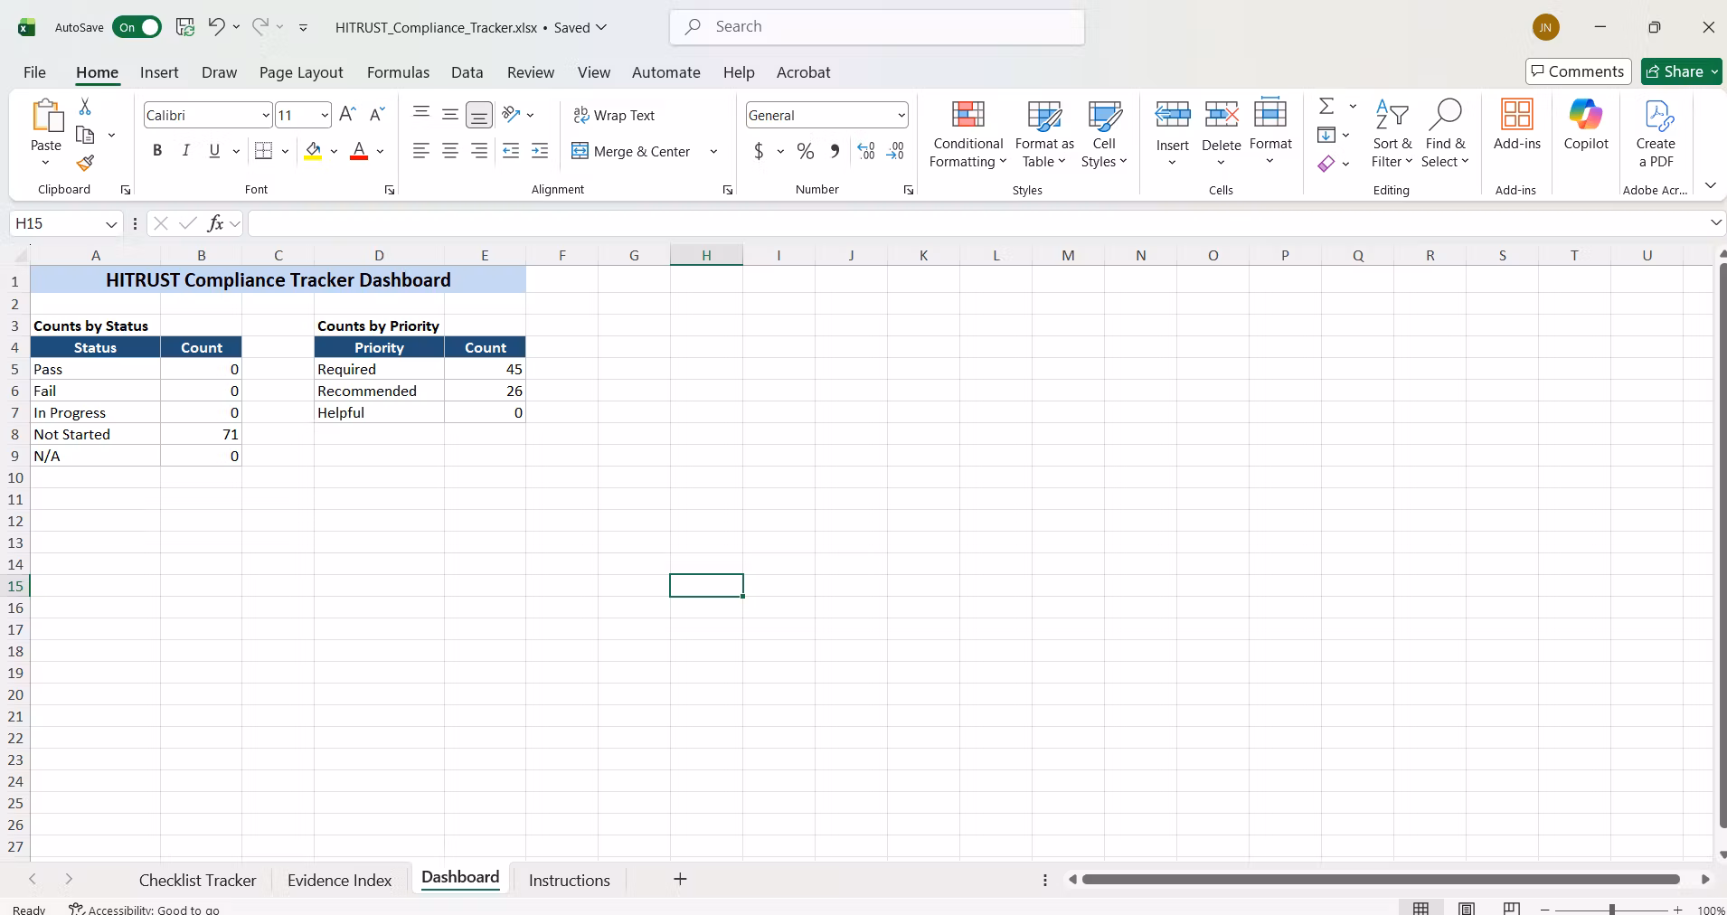The image size is (1727, 915).
Task: Toggle Bold formatting
Action: (157, 151)
